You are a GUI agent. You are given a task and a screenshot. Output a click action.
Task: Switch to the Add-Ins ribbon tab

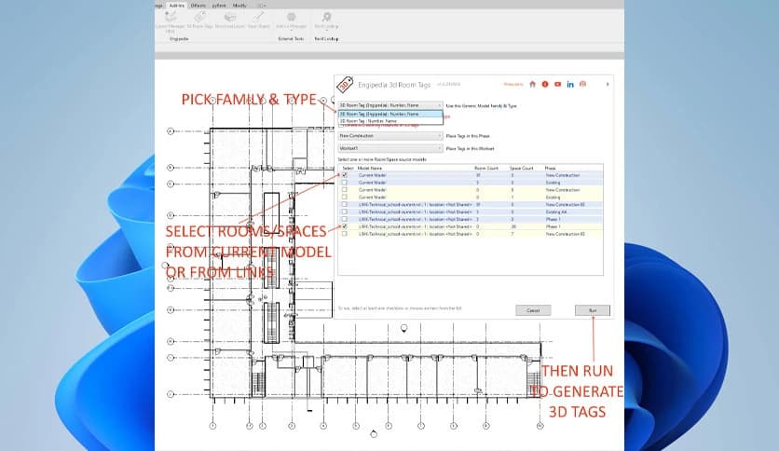click(177, 5)
